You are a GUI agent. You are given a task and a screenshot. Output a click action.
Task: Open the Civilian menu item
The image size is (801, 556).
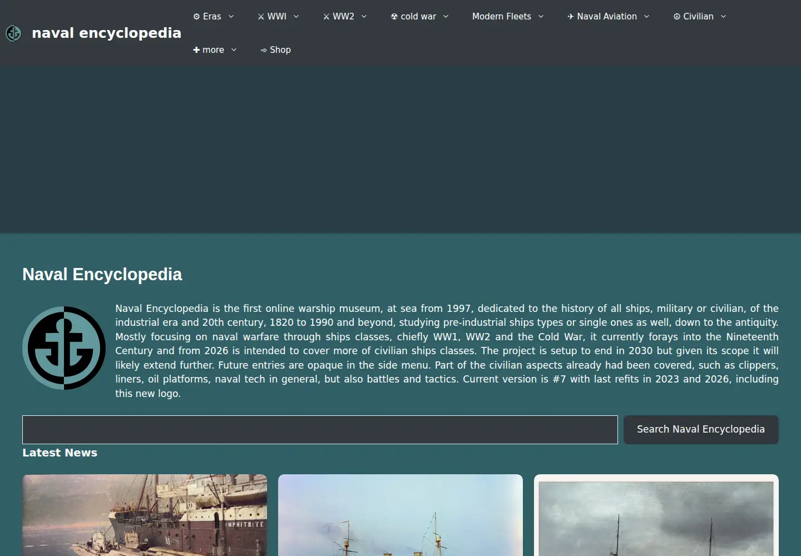point(694,17)
